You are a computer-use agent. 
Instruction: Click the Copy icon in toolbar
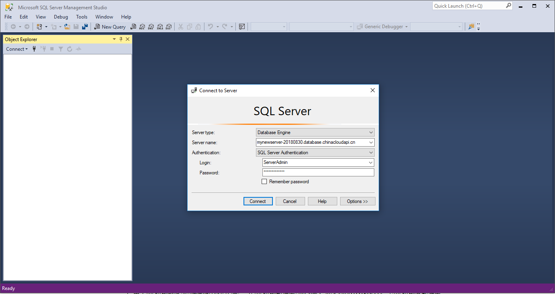pyautogui.click(x=189, y=27)
